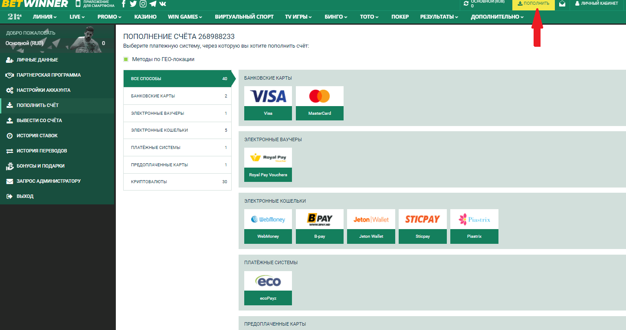The height and width of the screenshot is (330, 626).
Task: Click the yellow ПОПОЛНИТЬ button
Action: (533, 4)
